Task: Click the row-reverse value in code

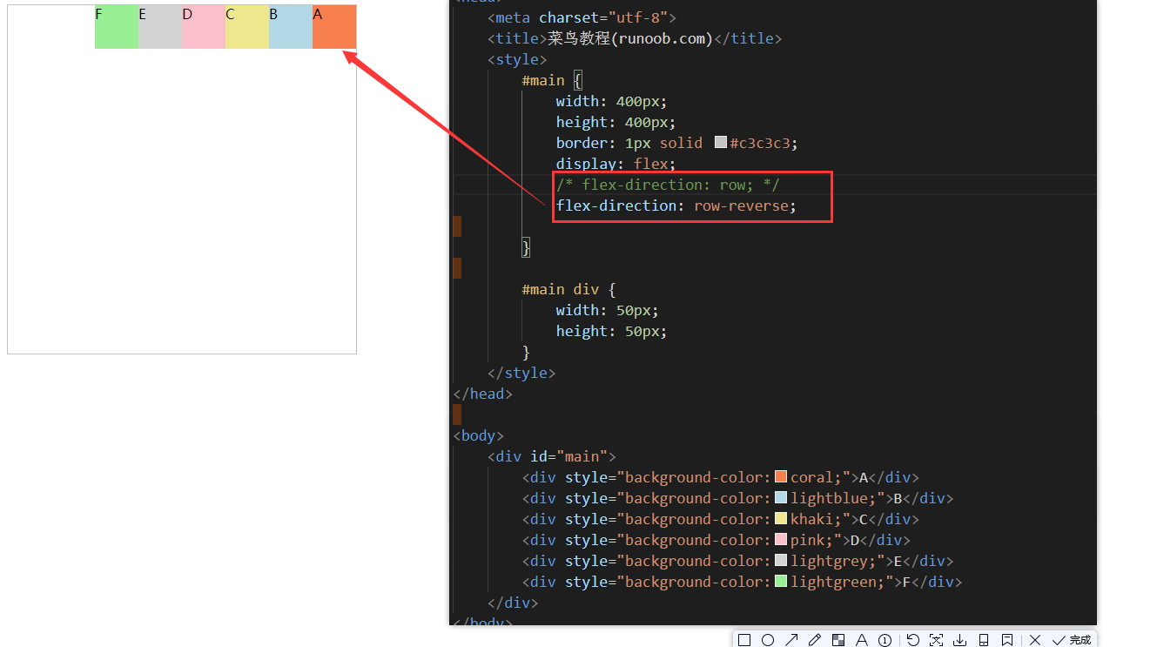Action: coord(741,206)
